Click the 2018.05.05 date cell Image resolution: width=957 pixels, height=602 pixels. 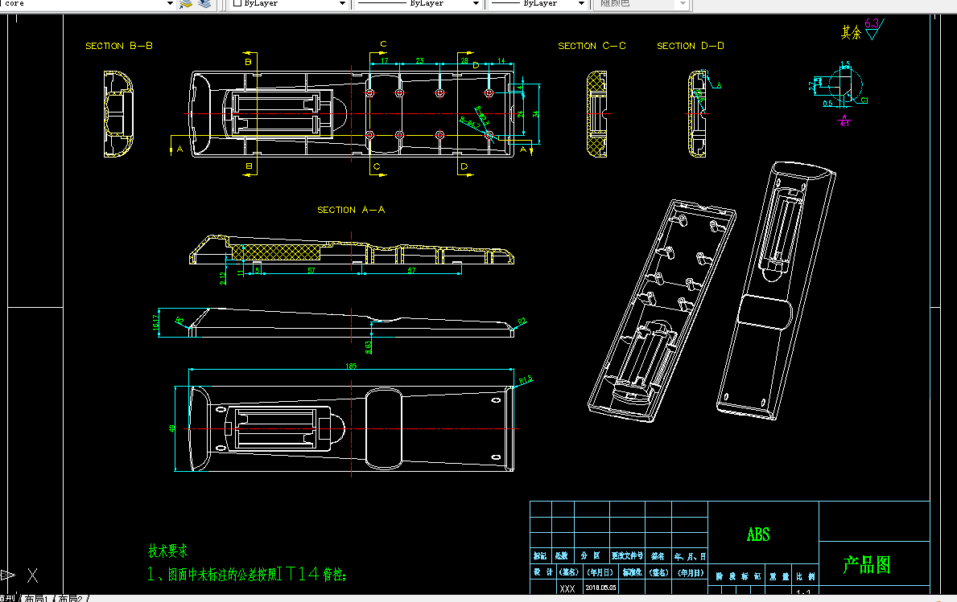601,588
